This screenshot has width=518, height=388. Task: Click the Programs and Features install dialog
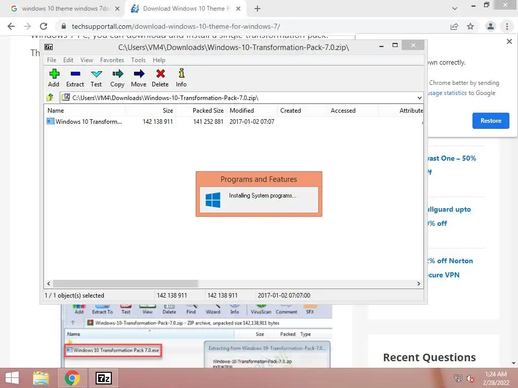[x=258, y=194]
